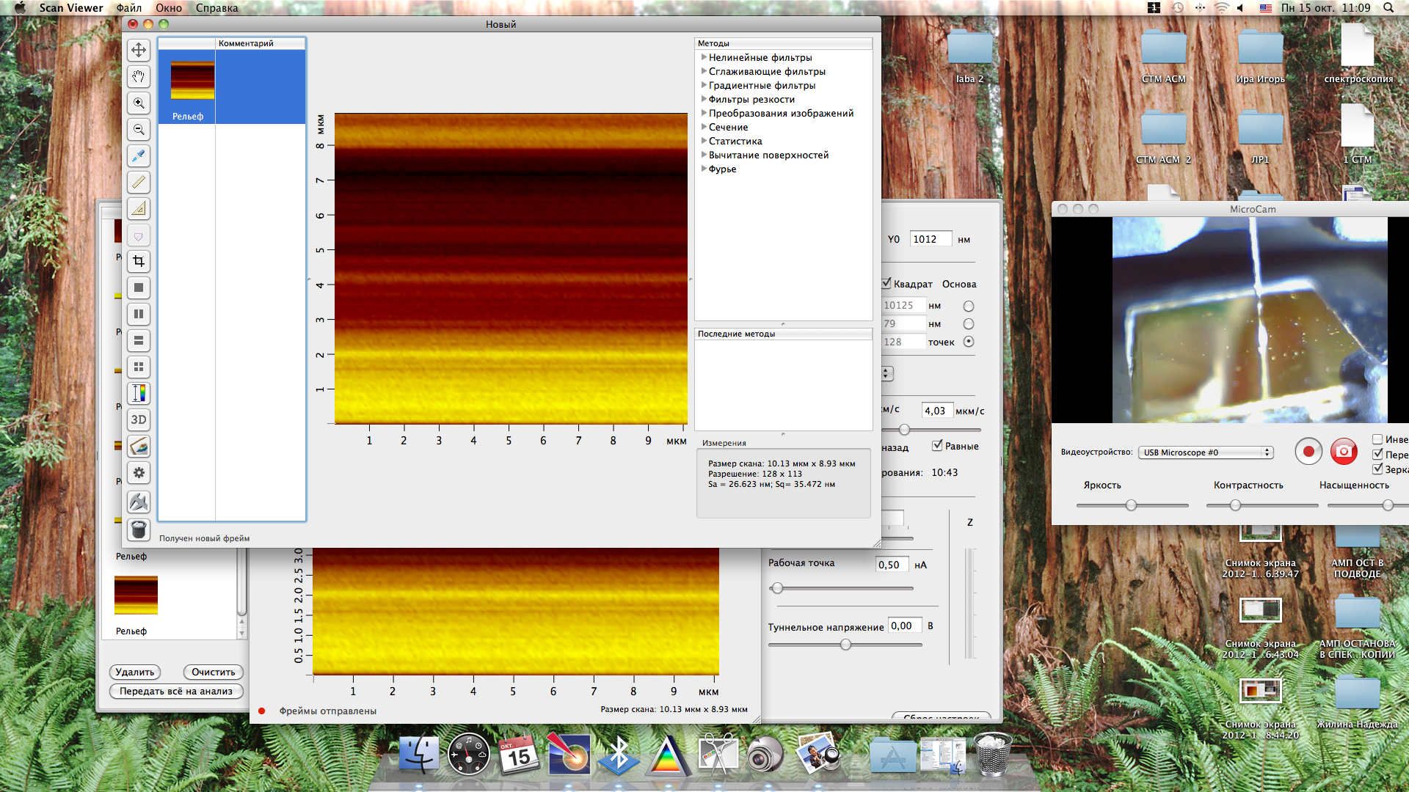Adjust the Контрастность slider in MicroCam
Viewport: 1409px width, 792px height.
pyautogui.click(x=1235, y=505)
